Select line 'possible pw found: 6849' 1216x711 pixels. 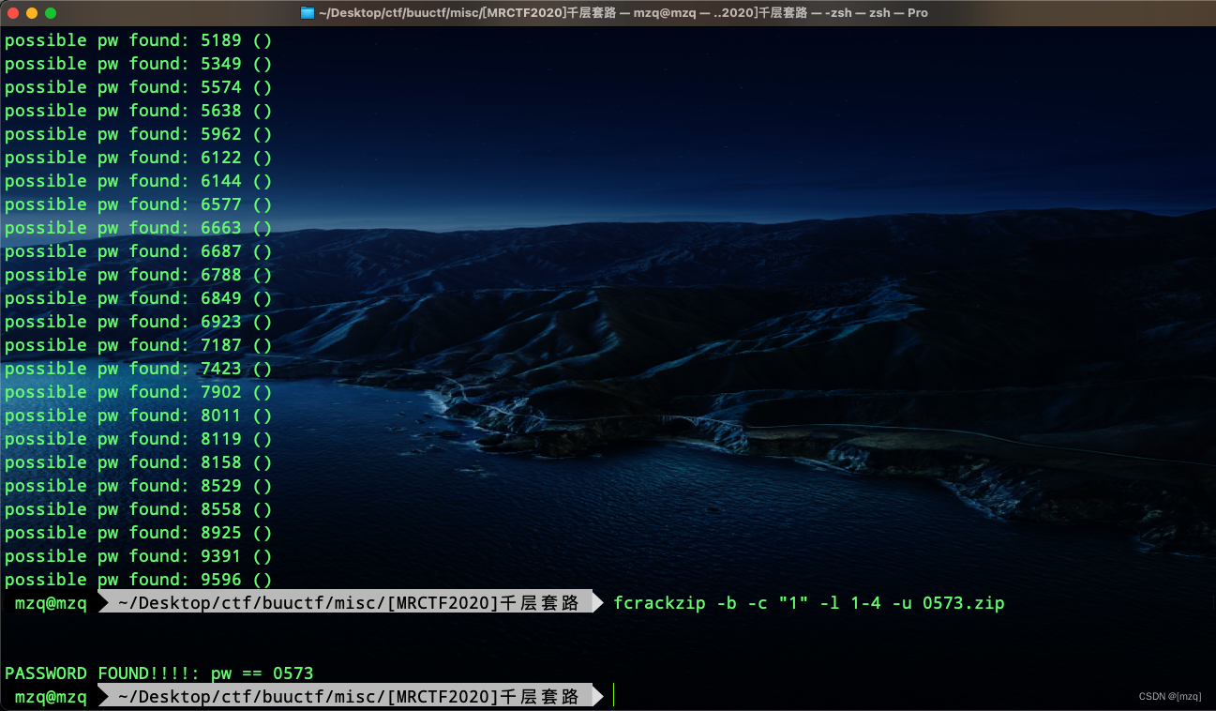(x=139, y=298)
